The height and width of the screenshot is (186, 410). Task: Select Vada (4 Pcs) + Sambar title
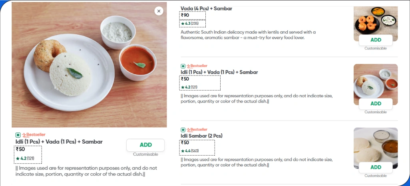[x=206, y=8]
